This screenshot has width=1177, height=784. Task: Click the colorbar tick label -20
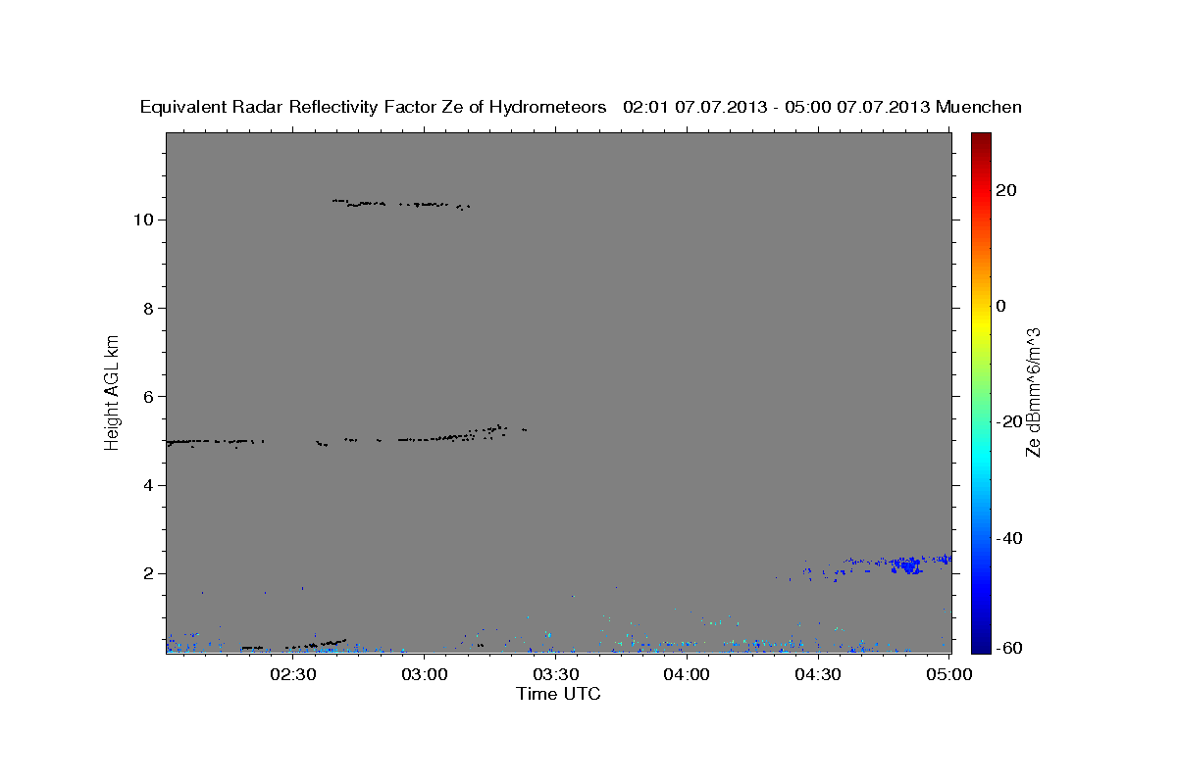tap(1009, 421)
